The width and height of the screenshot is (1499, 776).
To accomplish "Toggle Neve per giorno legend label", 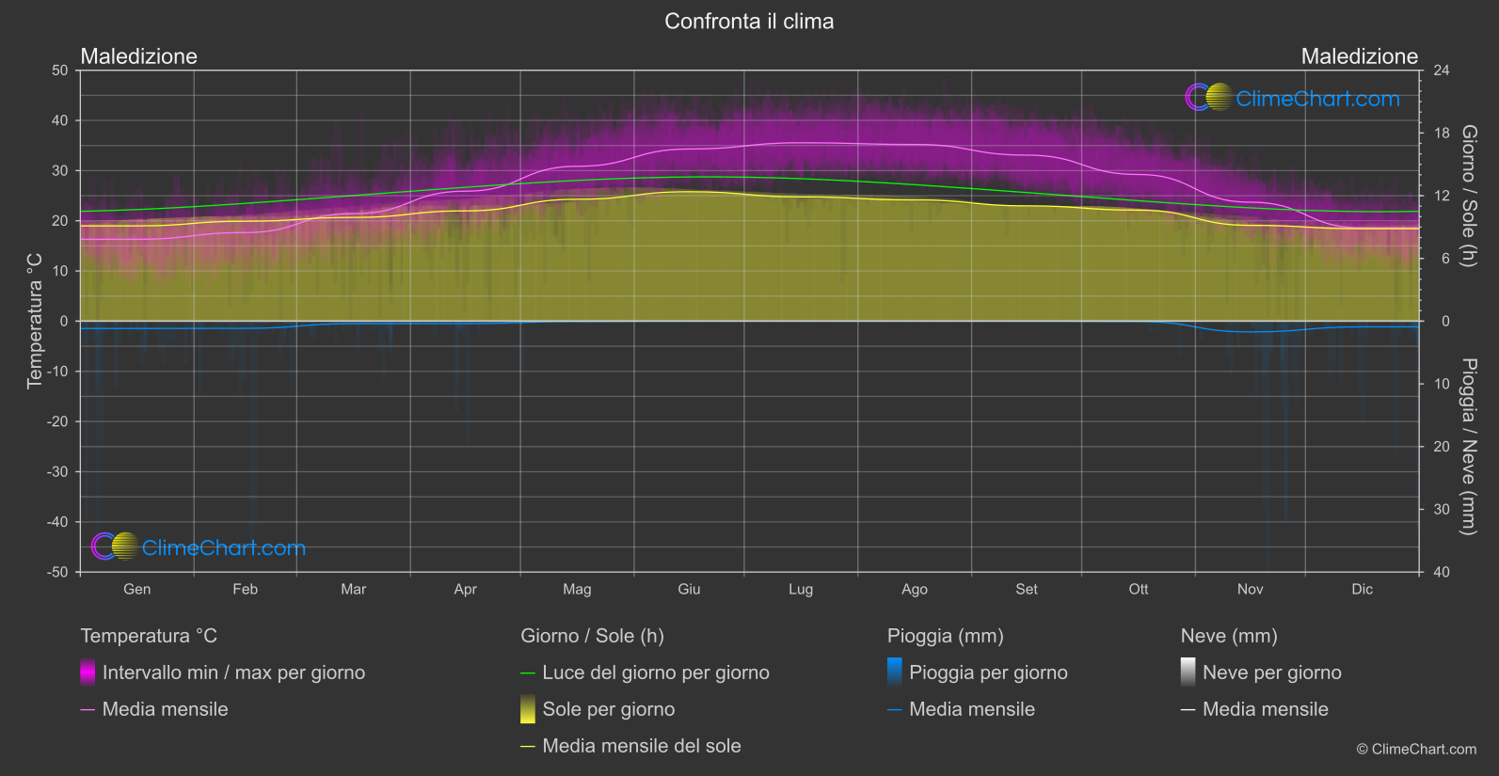I will tap(1272, 673).
